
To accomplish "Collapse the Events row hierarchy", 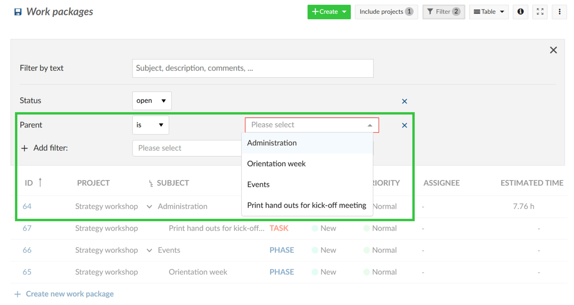I will tap(149, 250).
